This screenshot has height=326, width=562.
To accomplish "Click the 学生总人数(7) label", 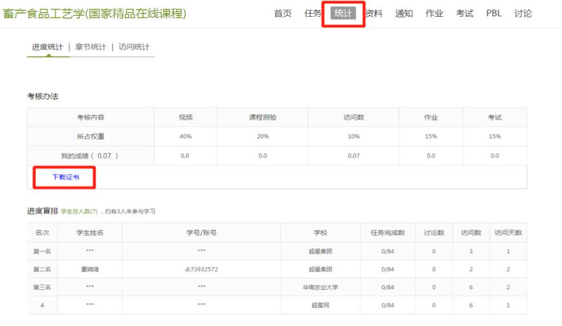I will [80, 212].
